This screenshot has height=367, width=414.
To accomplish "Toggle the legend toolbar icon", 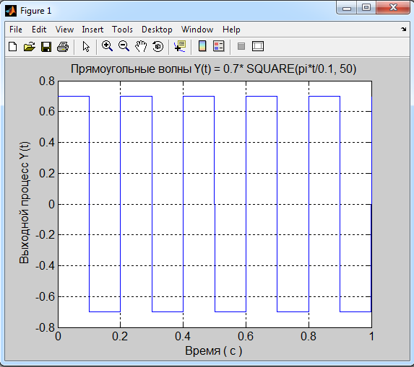I will pos(219,46).
